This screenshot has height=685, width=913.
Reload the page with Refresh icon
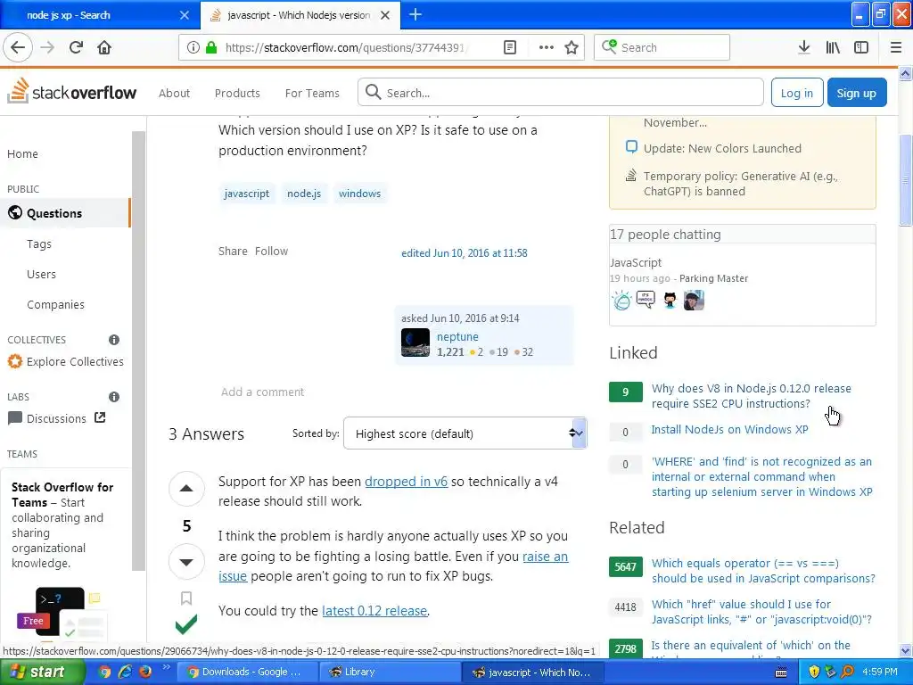tap(76, 47)
